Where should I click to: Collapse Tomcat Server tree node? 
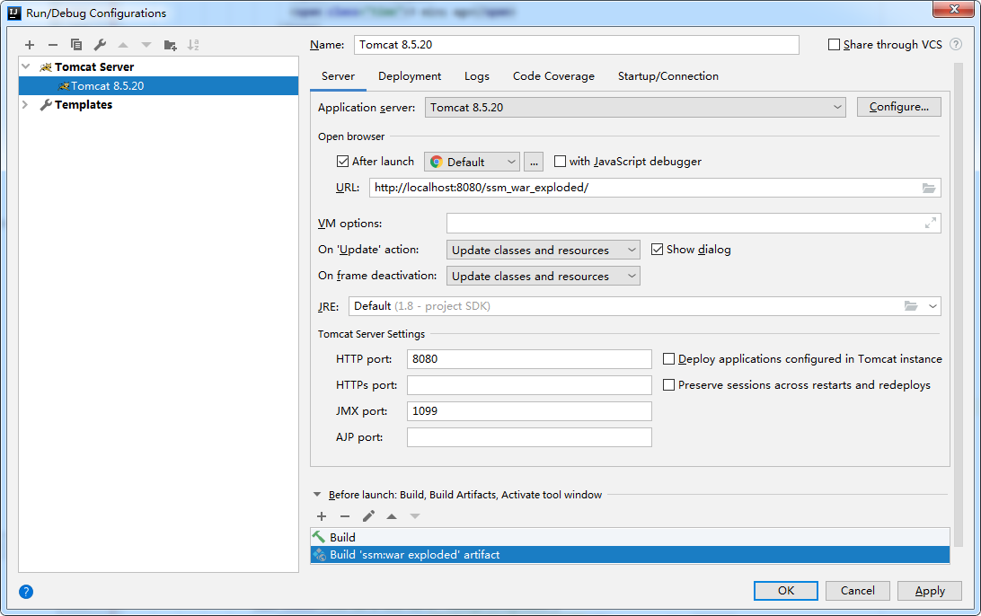tap(26, 66)
